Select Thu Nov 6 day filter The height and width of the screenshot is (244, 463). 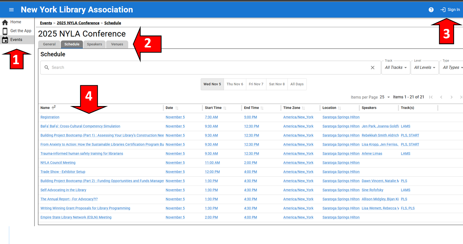(x=235, y=84)
